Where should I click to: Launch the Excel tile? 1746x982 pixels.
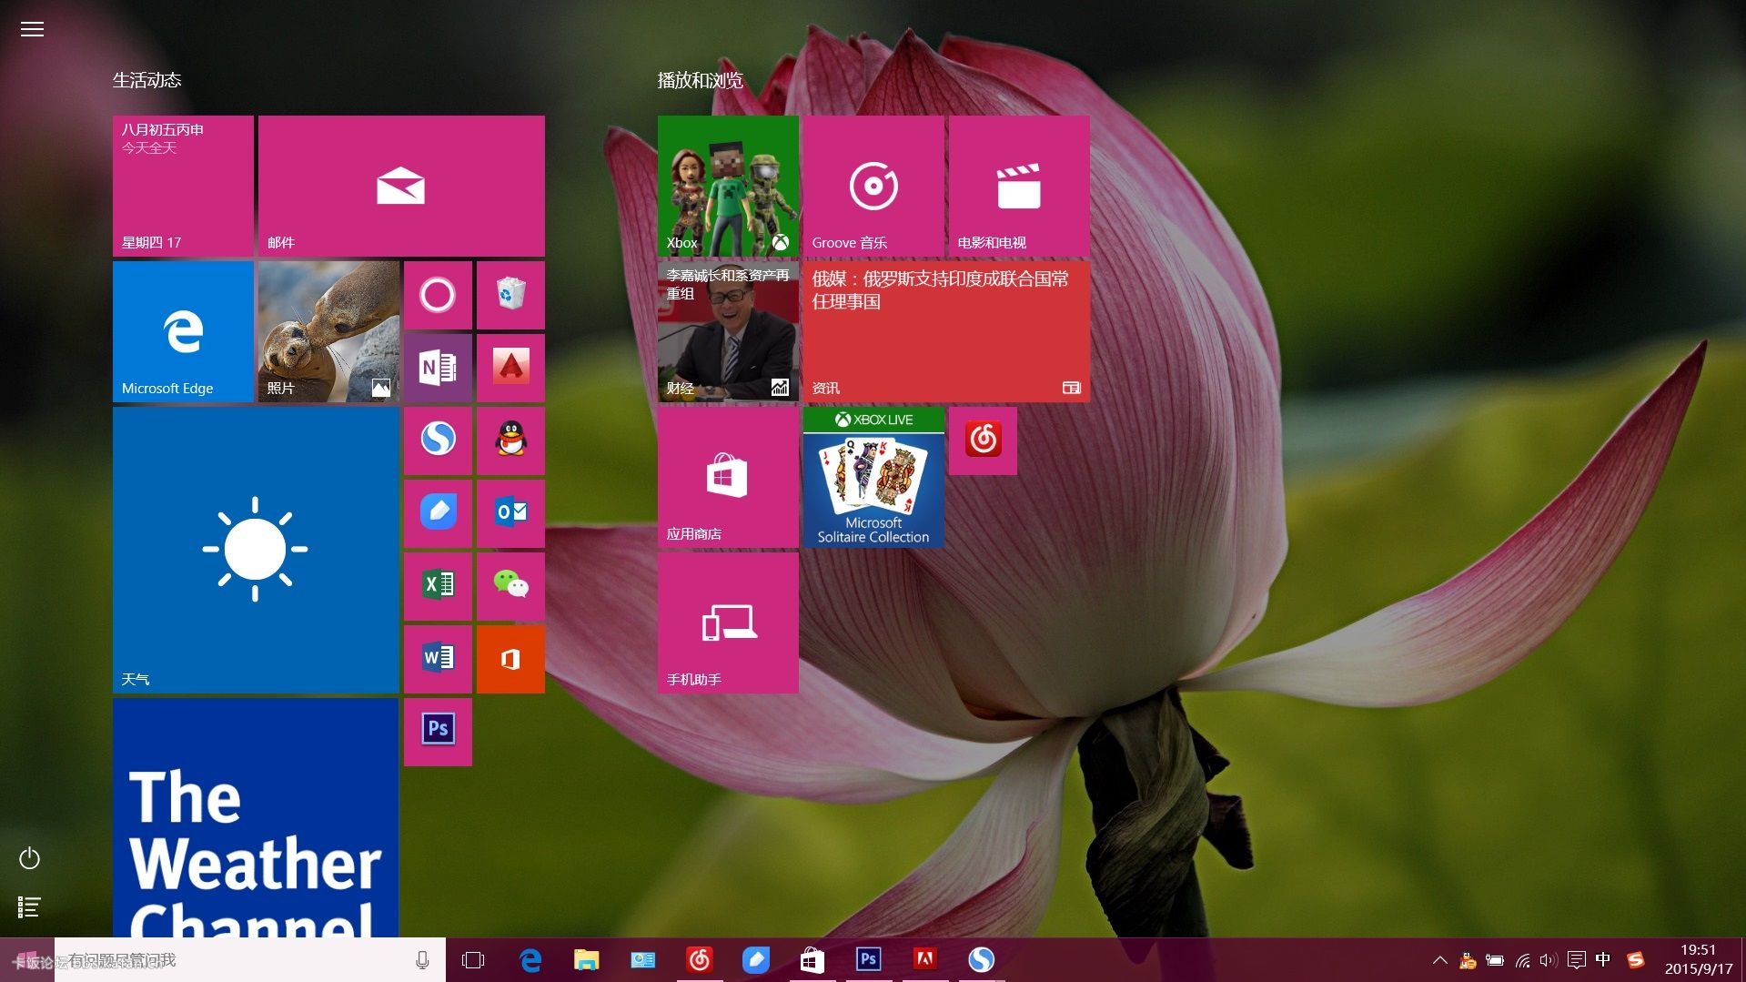(x=438, y=586)
